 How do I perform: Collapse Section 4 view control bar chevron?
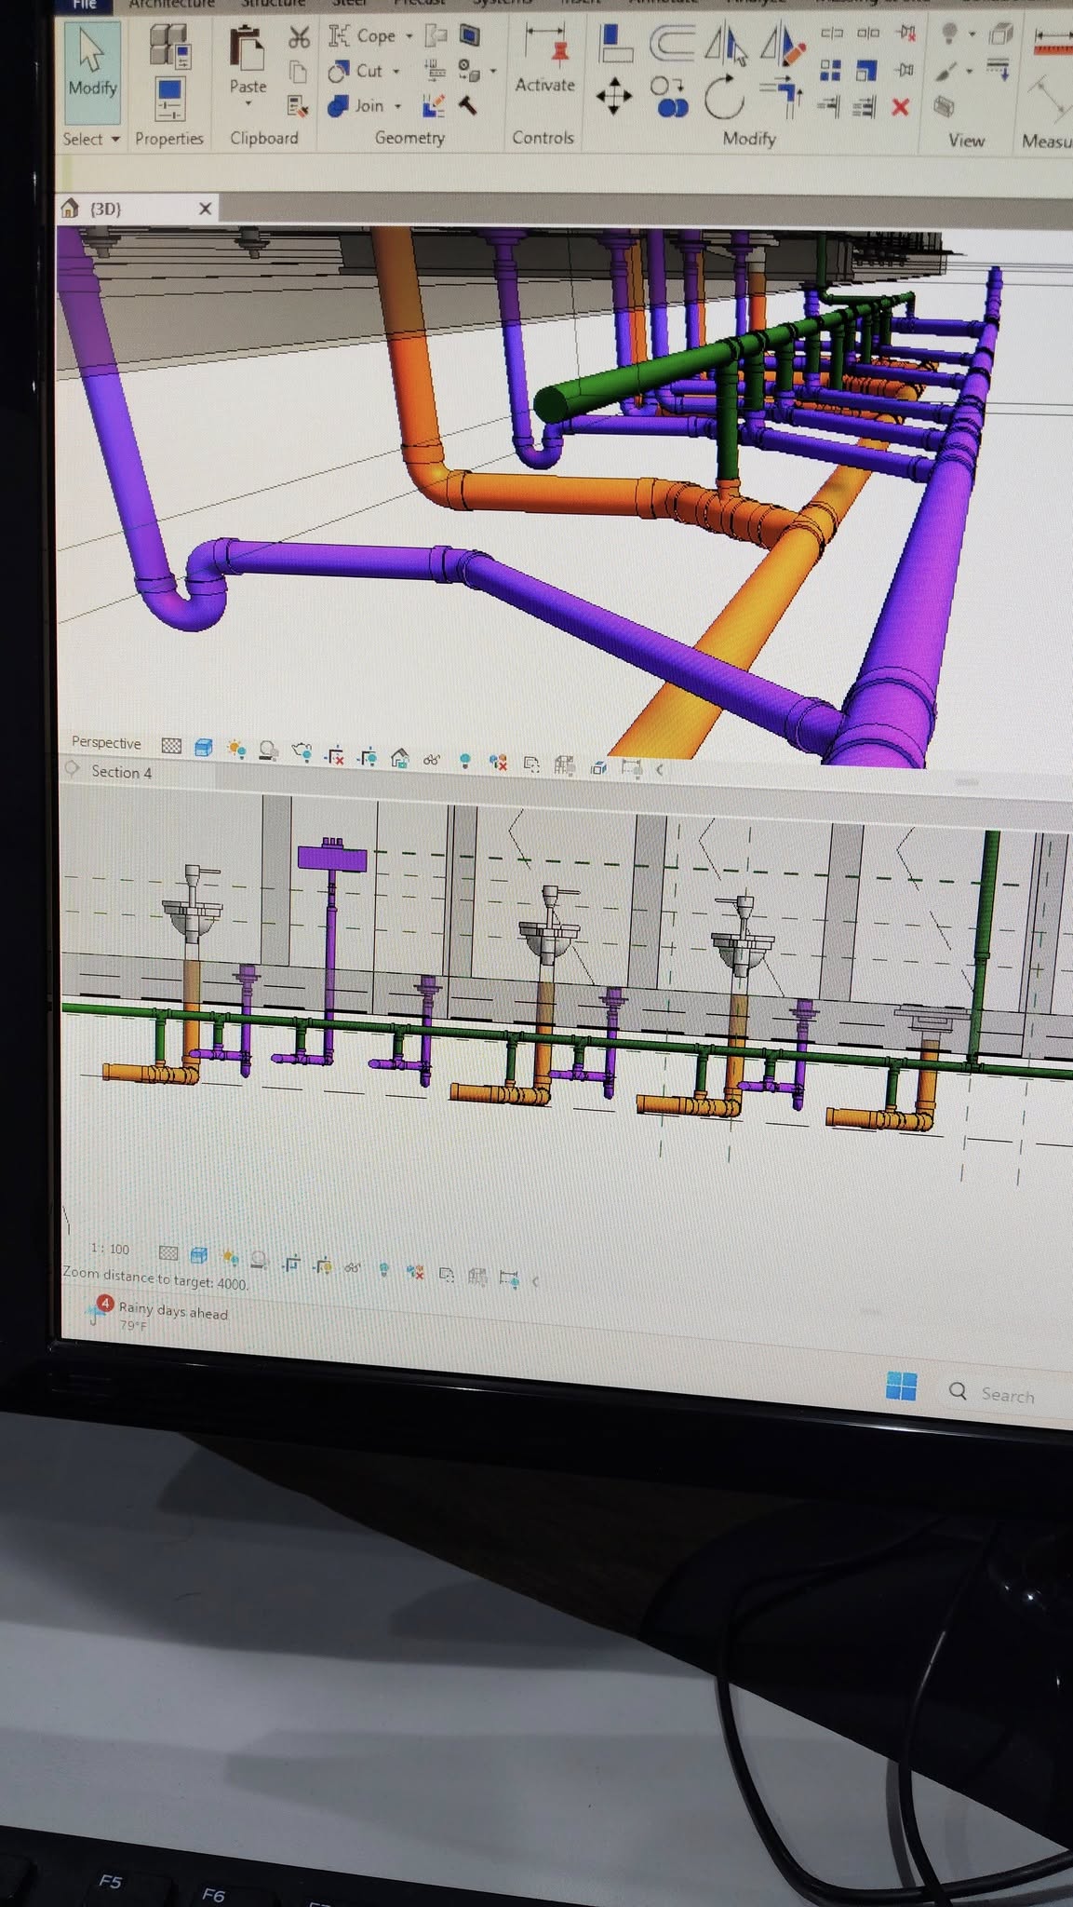tap(535, 1281)
